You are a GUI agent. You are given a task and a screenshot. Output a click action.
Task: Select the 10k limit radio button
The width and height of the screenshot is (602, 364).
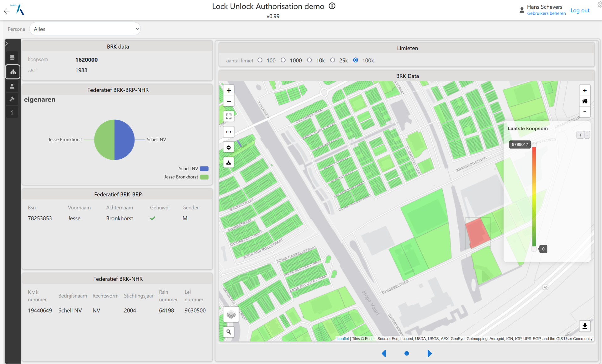(x=309, y=60)
